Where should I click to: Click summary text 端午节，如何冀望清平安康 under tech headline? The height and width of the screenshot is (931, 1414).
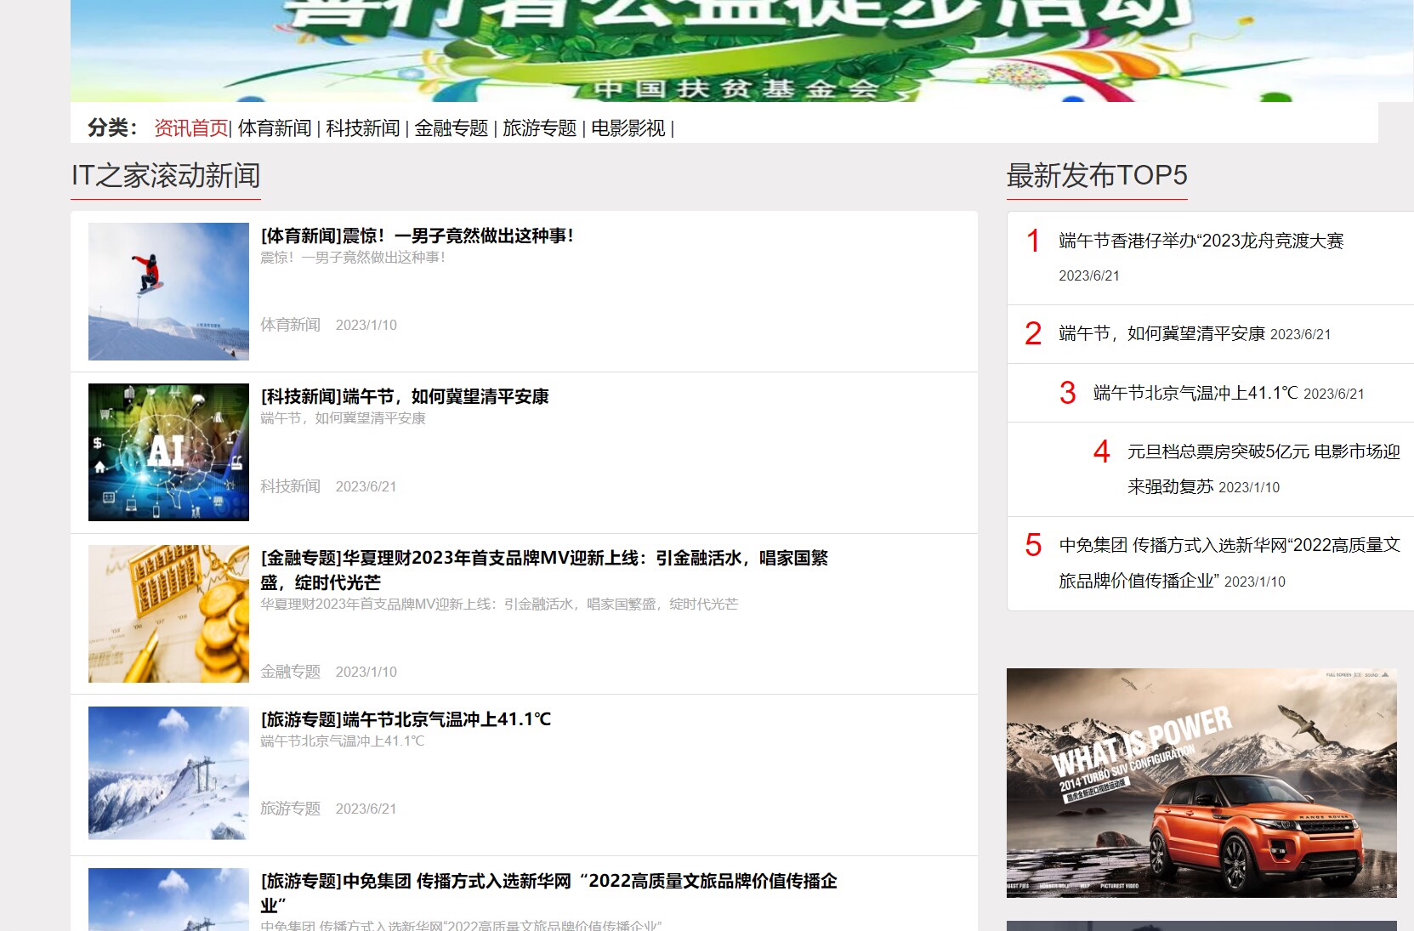(x=343, y=418)
